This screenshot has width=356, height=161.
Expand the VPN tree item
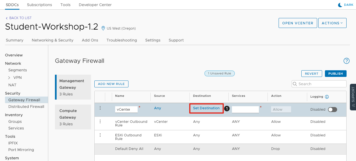9,78
